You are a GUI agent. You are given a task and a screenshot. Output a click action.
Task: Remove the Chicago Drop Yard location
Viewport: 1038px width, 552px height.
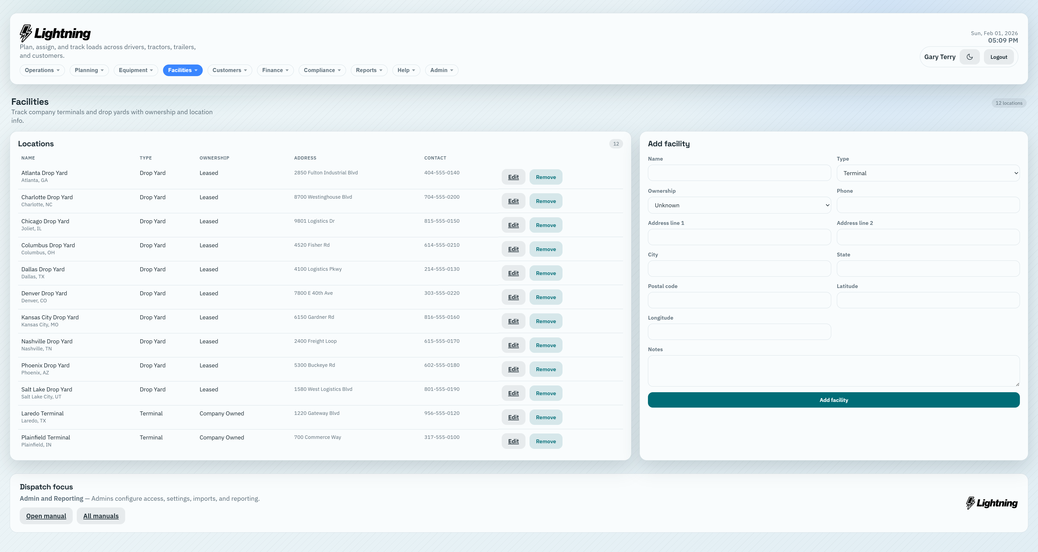tap(545, 225)
